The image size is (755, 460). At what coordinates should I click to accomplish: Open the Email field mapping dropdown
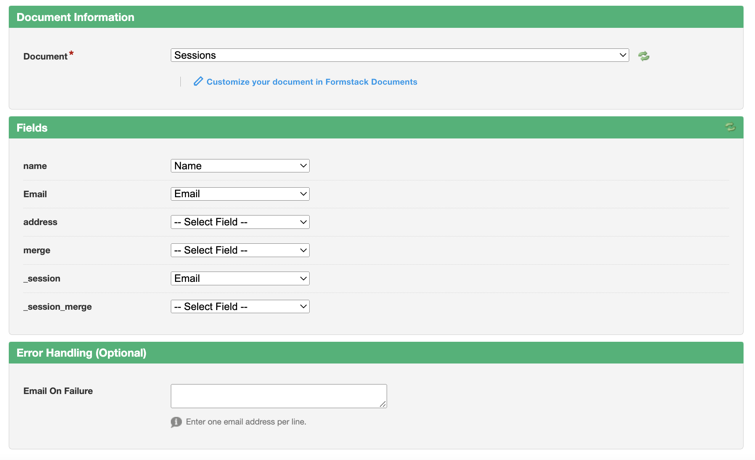pyautogui.click(x=240, y=194)
